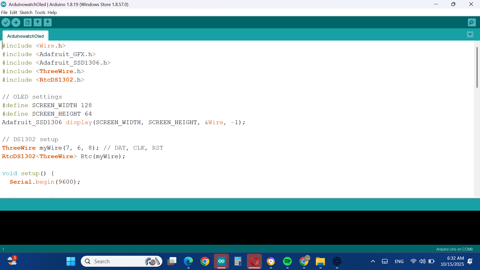Screen dimensions: 480x270
Task: Open the Sketch menu
Action: tap(26, 13)
